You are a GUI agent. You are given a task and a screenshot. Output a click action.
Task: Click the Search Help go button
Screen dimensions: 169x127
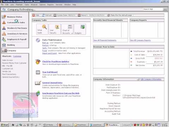[165, 9]
